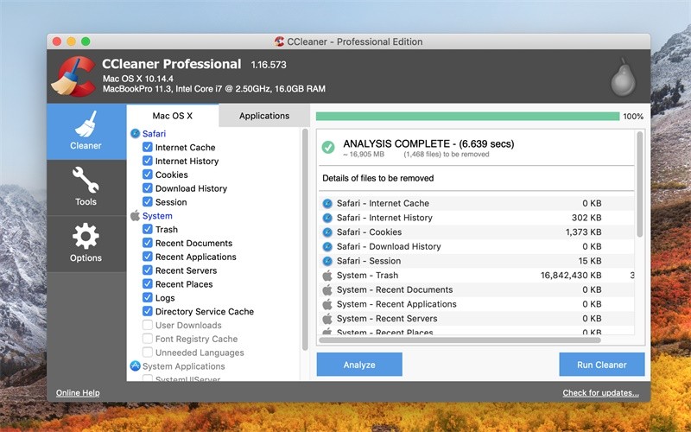This screenshot has height=432, width=691.
Task: Toggle the Recent Applications checkbox
Action: pos(148,257)
